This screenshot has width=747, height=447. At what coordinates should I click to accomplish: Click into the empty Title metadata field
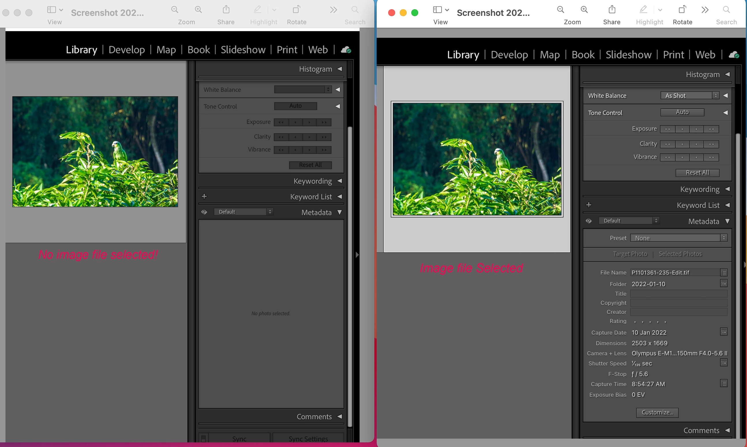pyautogui.click(x=679, y=294)
